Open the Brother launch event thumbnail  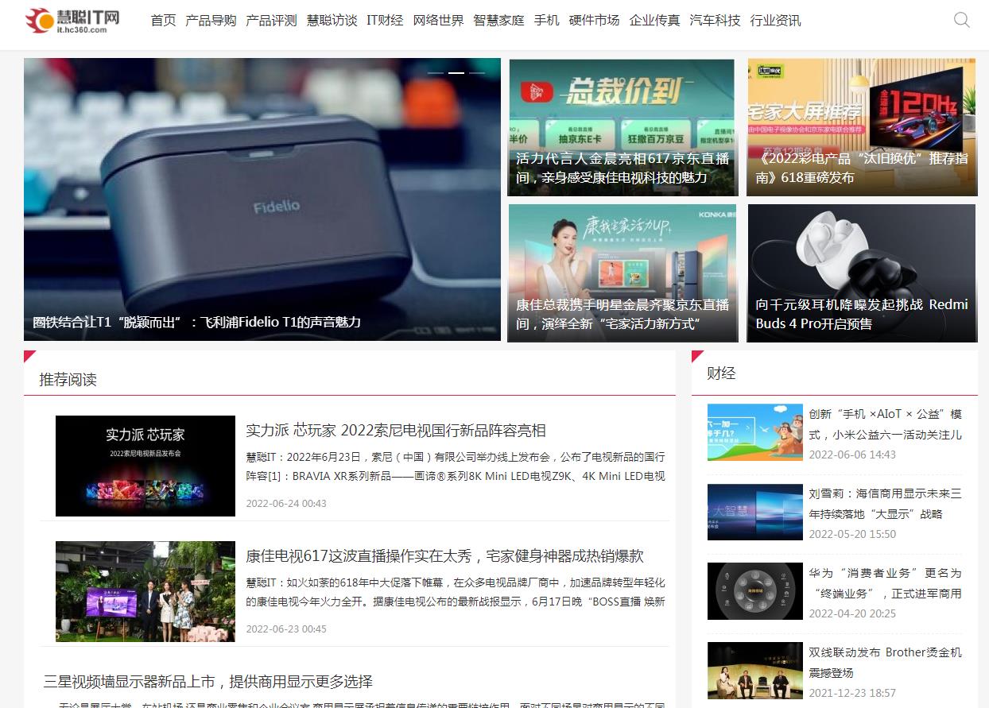click(755, 671)
